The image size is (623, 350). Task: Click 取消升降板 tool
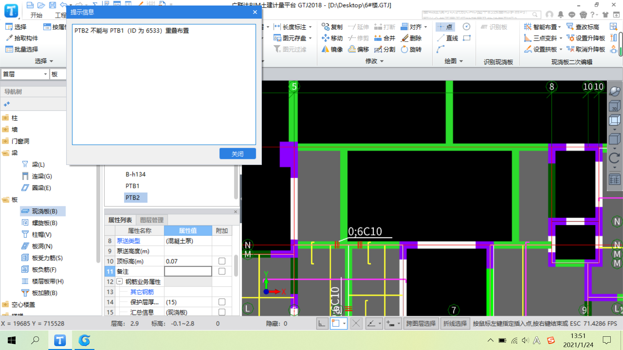click(586, 49)
